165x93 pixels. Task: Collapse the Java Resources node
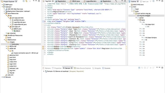pyautogui.click(x=4, y=13)
